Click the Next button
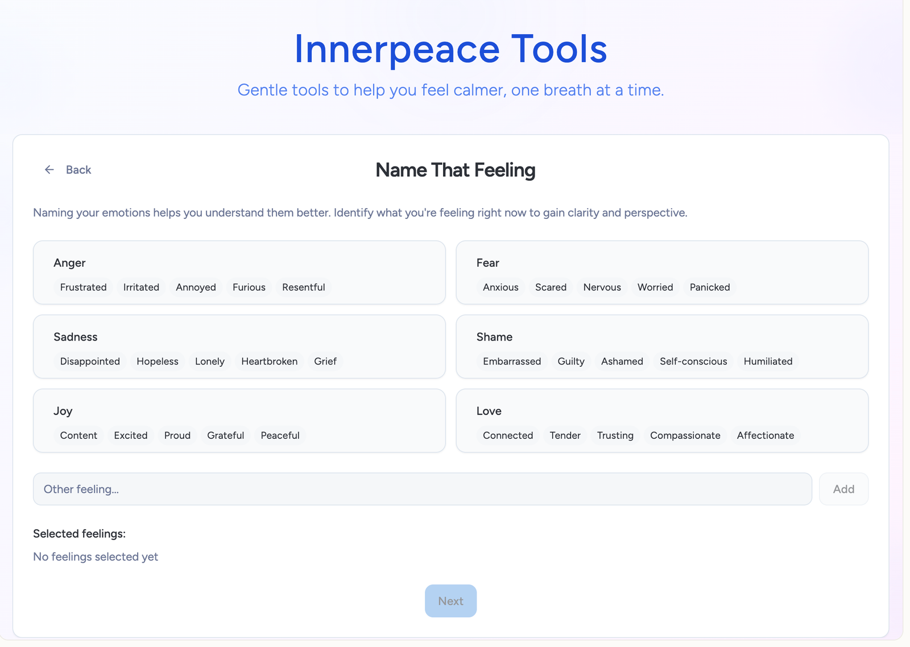This screenshot has height=647, width=910. 450,601
